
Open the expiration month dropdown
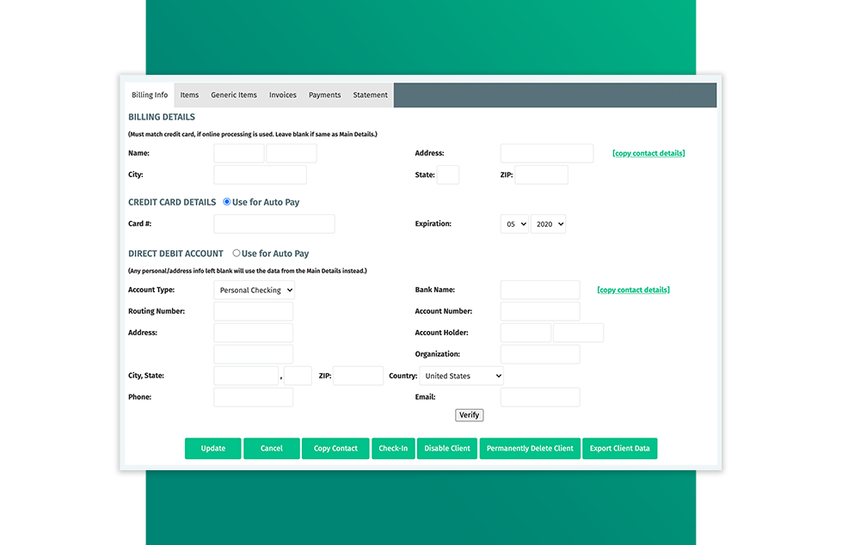pyautogui.click(x=514, y=224)
